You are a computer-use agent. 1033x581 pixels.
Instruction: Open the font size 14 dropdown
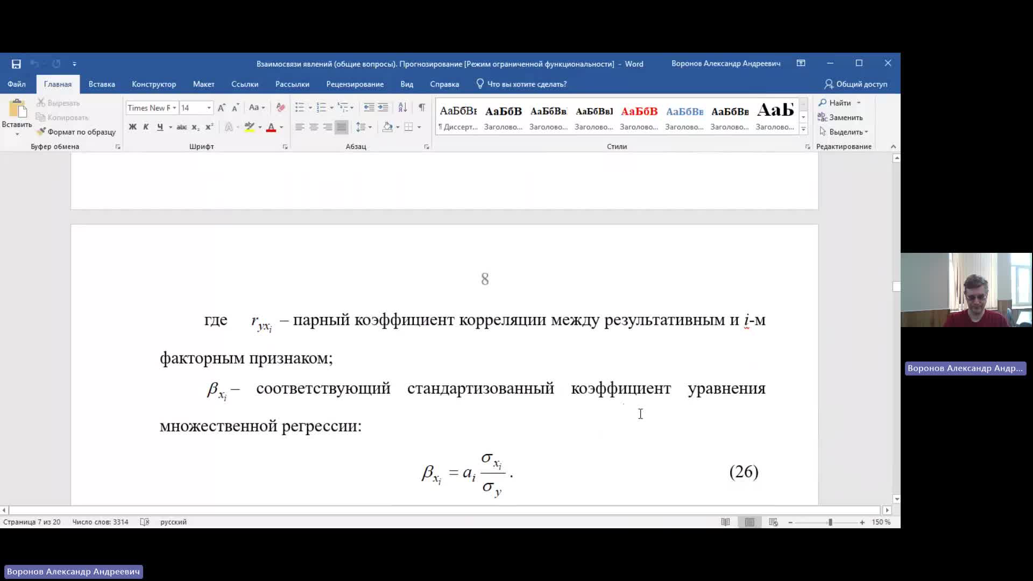(209, 108)
